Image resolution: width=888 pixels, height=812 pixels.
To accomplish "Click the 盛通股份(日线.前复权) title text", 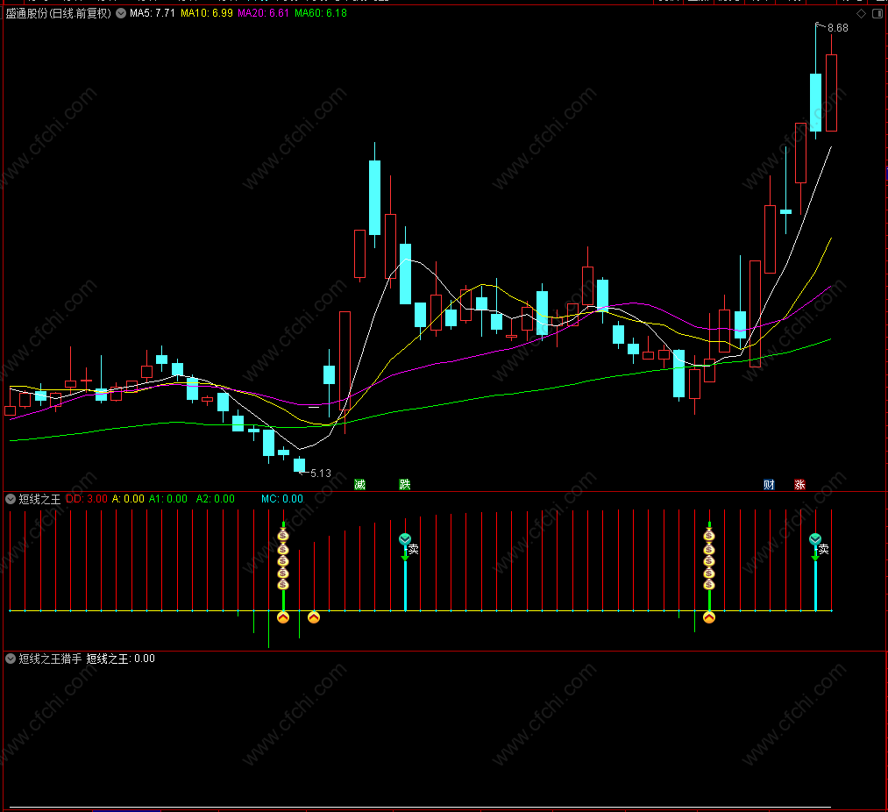I will (x=59, y=13).
